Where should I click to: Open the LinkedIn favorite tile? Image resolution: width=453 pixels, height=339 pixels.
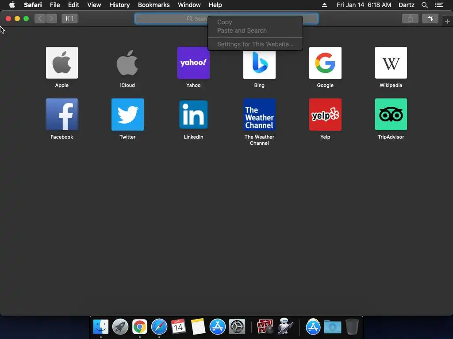point(193,114)
